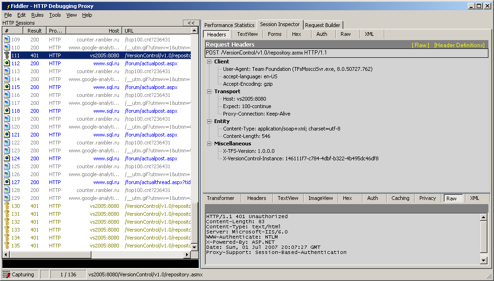494x281 pixels.
Task: Click response Raw pane scroll-down arrow
Action: click(484, 260)
